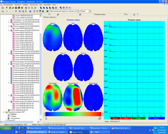The height and width of the screenshot is (134, 168).
Task: Collapse the Закрывание глаз (ЗГ) tree node
Action: point(9,22)
